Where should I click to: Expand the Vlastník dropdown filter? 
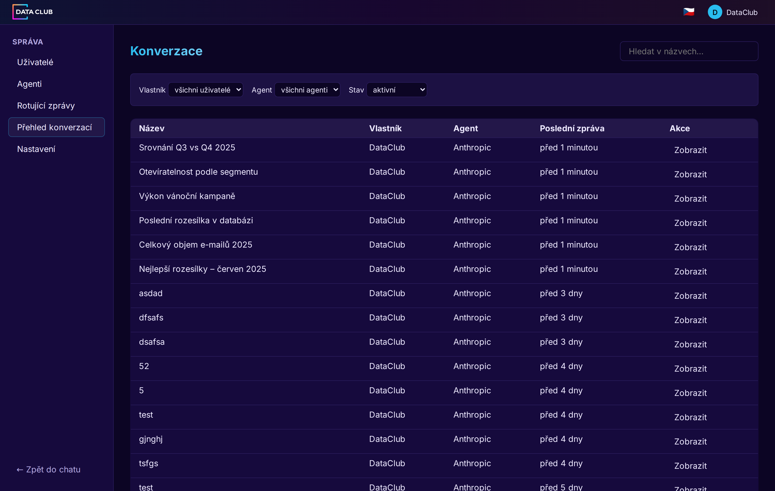(206, 90)
